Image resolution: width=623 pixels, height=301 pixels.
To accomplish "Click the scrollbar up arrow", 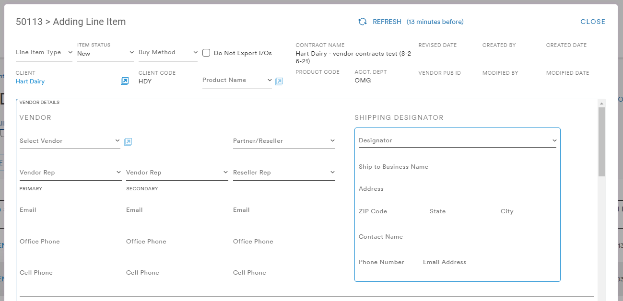I will 601,103.
